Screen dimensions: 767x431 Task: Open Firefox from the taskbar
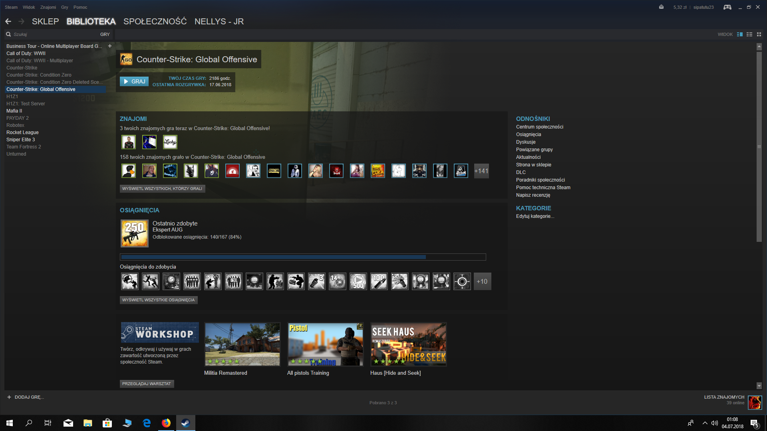click(x=166, y=423)
